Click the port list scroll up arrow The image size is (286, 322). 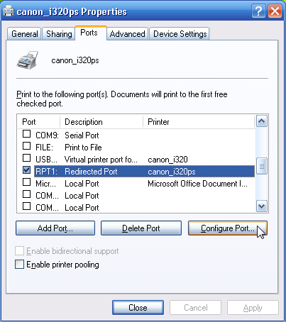click(262, 121)
